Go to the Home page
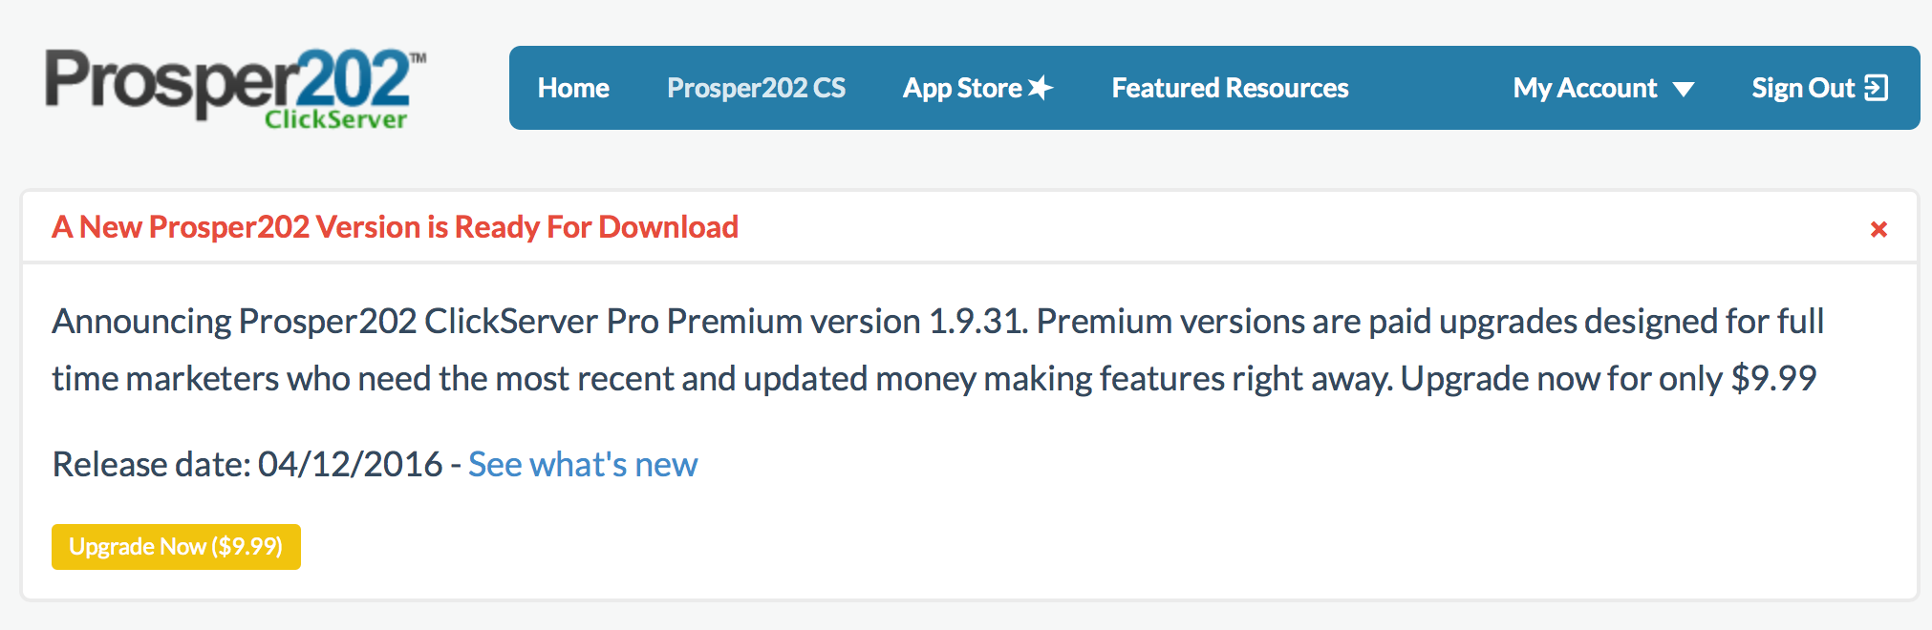The width and height of the screenshot is (1932, 630). [573, 88]
